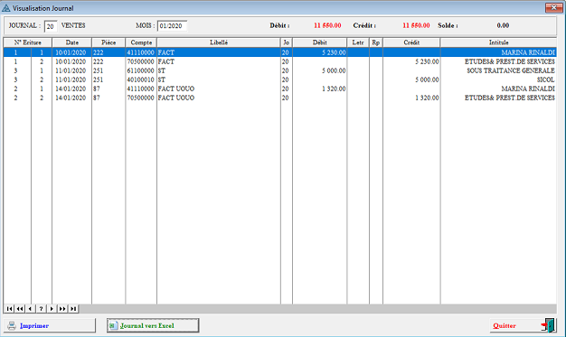This screenshot has width=566, height=337.
Task: Click date 14/01/2020 in 70500000 row
Action: (71, 98)
